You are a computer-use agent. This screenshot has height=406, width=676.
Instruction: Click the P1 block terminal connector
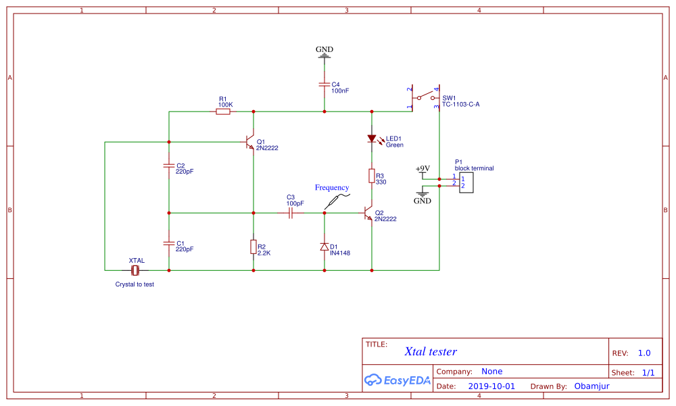466,182
